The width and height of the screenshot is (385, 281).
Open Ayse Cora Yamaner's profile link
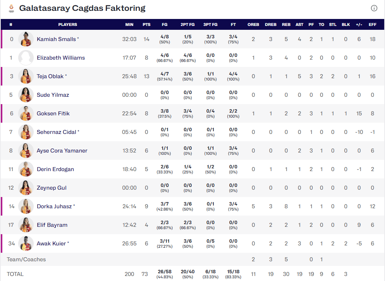62,151
